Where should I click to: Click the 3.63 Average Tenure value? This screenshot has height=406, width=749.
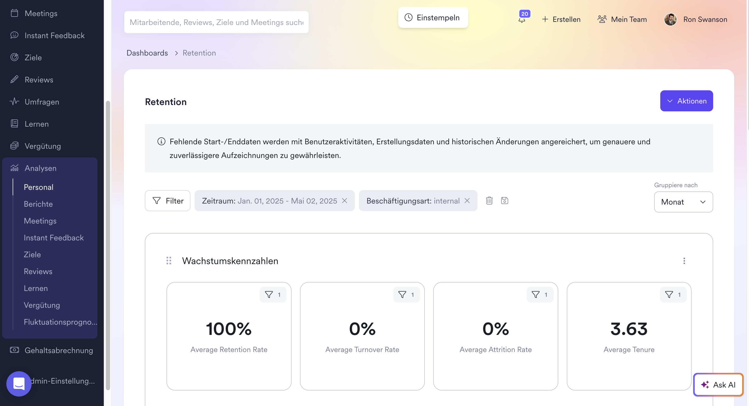pyautogui.click(x=629, y=329)
